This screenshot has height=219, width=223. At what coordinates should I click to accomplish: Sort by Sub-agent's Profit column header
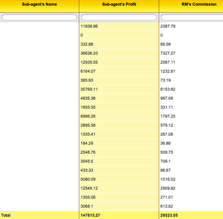pyautogui.click(x=119, y=5)
